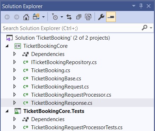Select Dependencies under TicketBookingCore.Tests
The width and height of the screenshot is (155, 131).
[x=48, y=119]
